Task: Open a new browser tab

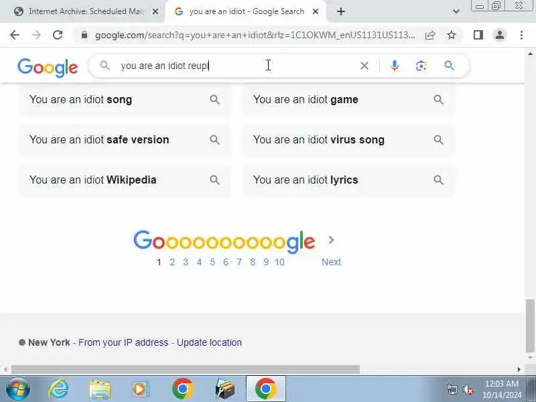Action: click(341, 11)
